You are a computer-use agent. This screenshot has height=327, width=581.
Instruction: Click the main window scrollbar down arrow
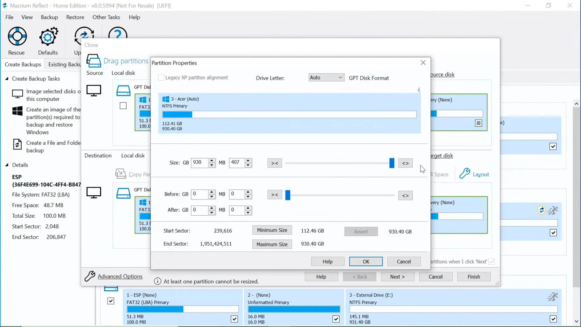(x=576, y=321)
